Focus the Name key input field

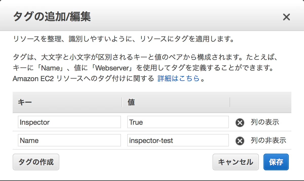point(69,140)
